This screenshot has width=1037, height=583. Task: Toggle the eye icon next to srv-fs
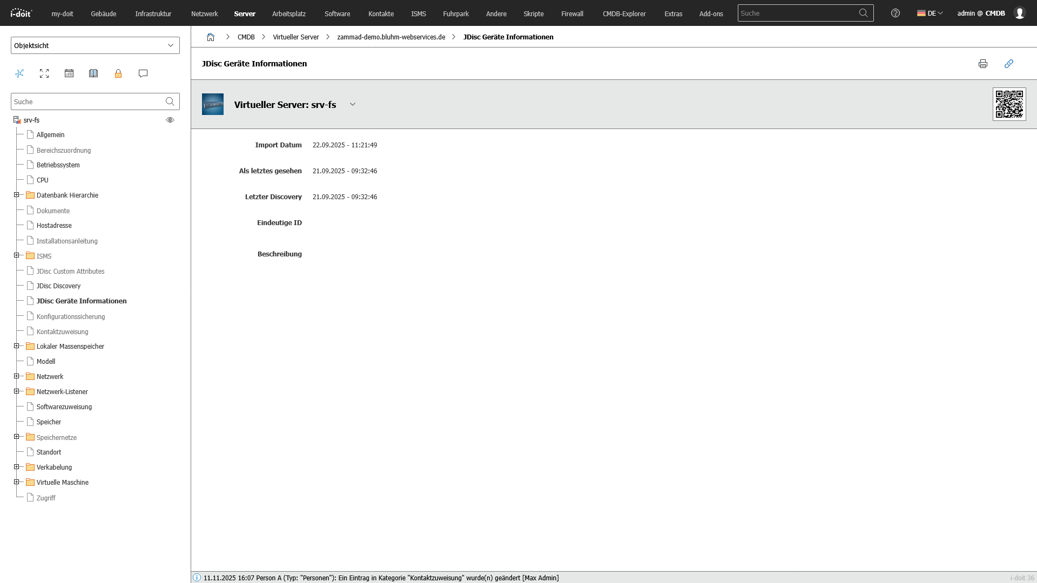point(170,120)
